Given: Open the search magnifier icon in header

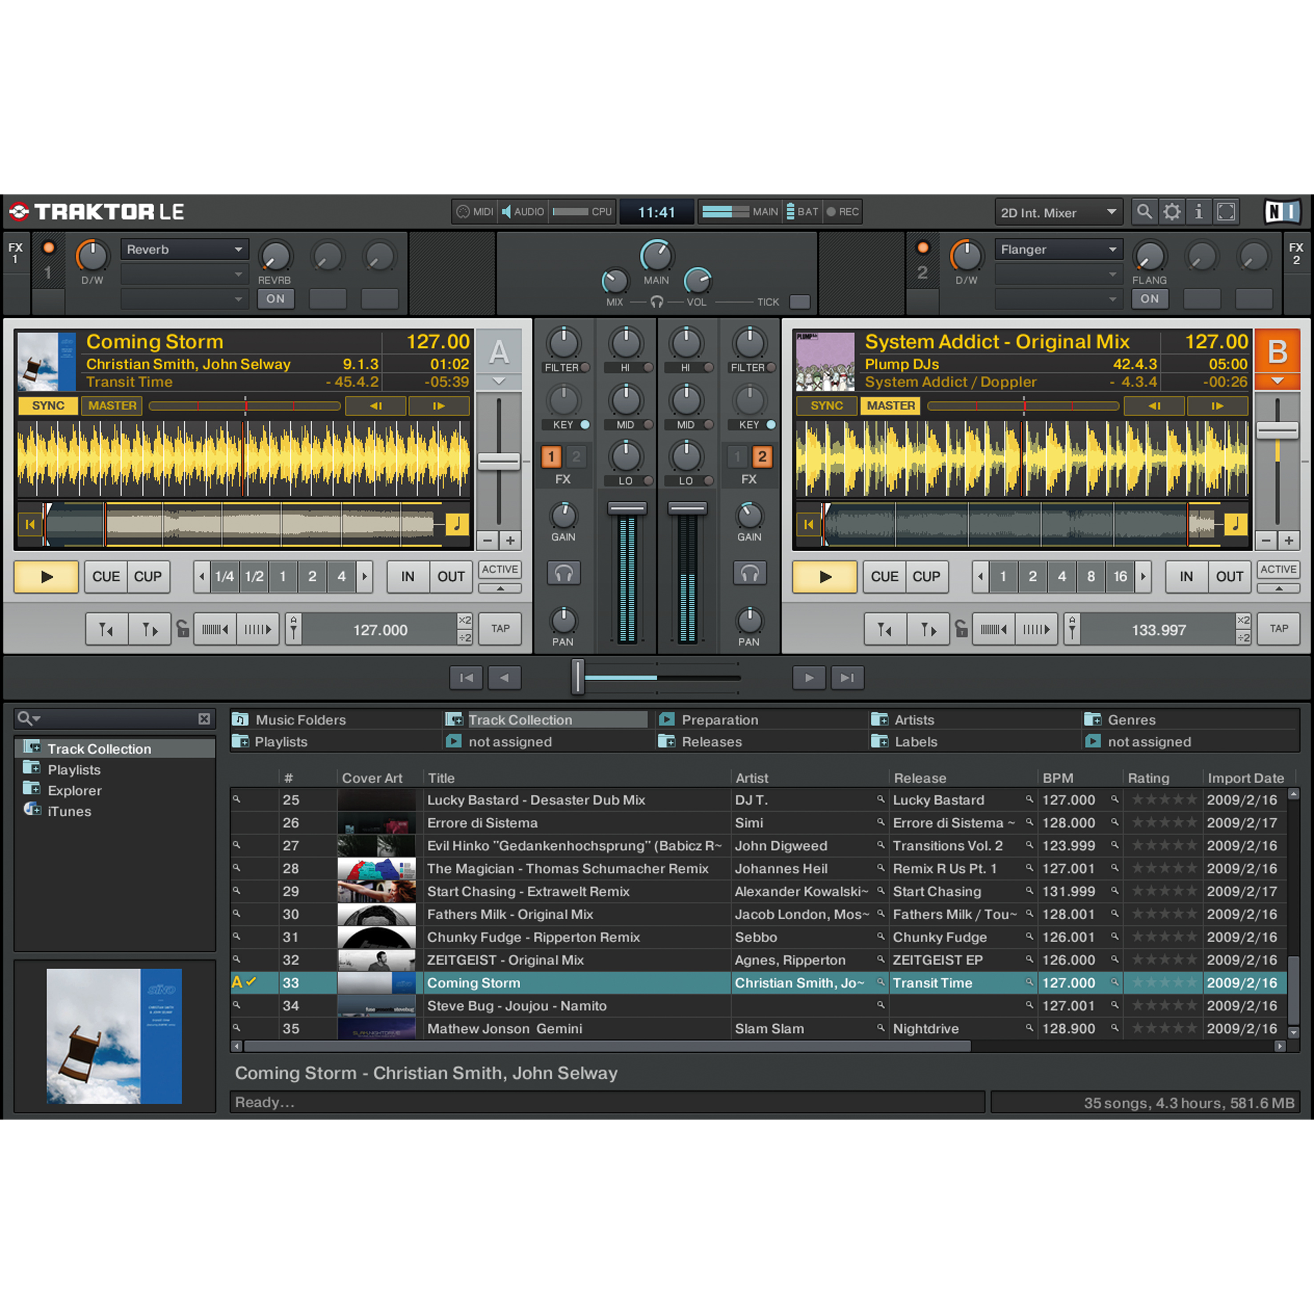Looking at the screenshot, I should [1144, 211].
